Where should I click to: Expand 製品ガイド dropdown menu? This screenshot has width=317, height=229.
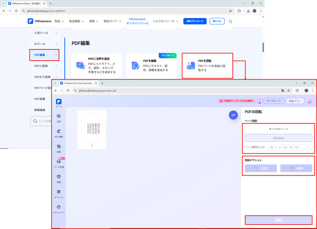pos(112,21)
